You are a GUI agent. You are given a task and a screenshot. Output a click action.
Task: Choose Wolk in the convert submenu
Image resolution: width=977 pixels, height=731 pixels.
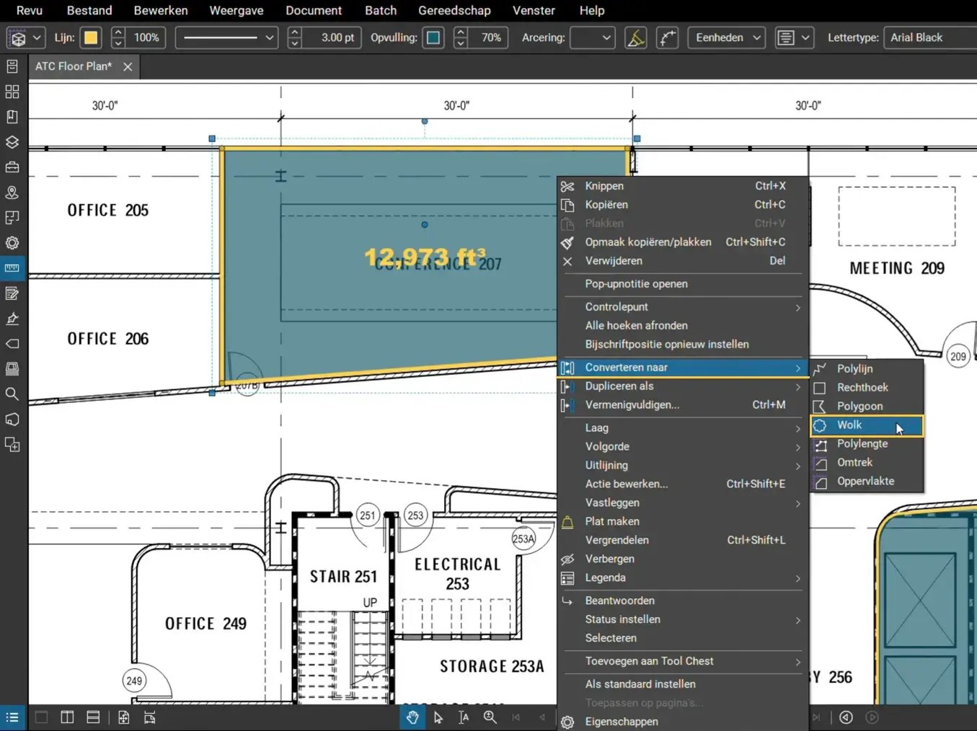(x=867, y=425)
